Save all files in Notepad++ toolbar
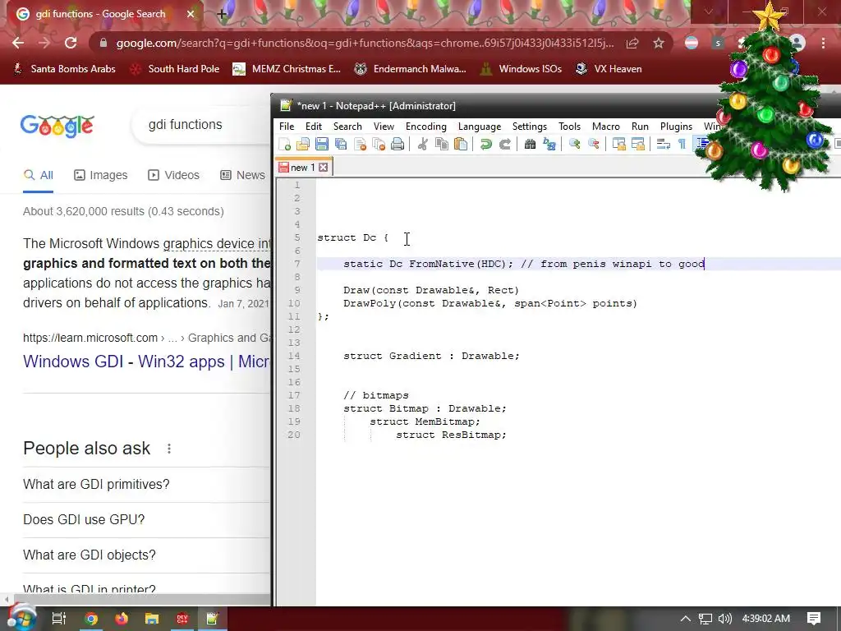The image size is (841, 631). (x=341, y=144)
